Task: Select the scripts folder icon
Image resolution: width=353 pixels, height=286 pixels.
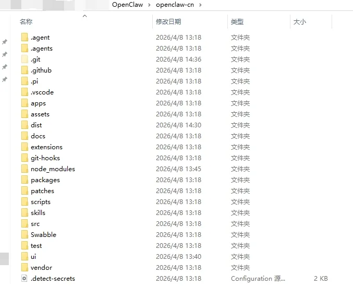Action: pyautogui.click(x=25, y=201)
